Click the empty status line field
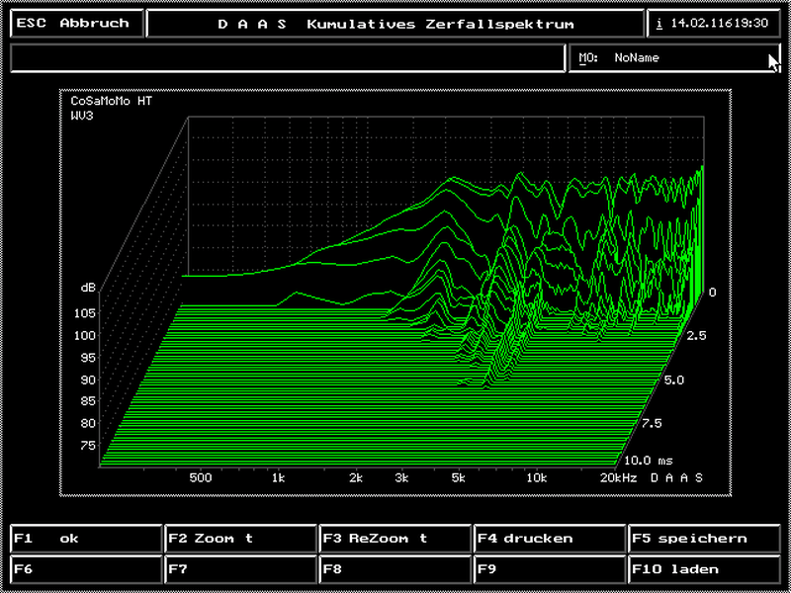The width and height of the screenshot is (791, 593). [287, 58]
